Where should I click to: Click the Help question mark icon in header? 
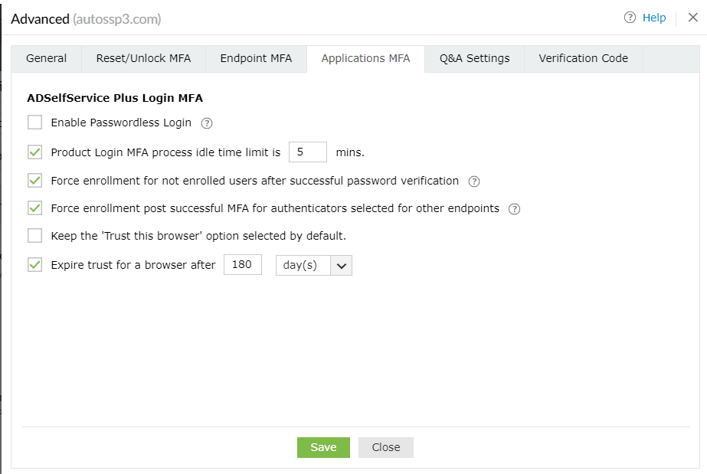pyautogui.click(x=630, y=18)
